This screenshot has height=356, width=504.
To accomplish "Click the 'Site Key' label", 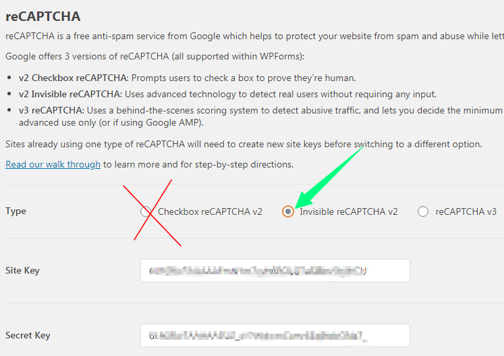I will pos(22,270).
